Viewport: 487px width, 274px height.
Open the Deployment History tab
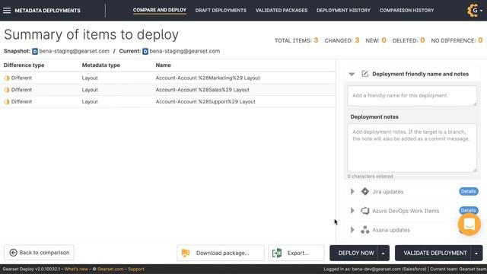(343, 10)
